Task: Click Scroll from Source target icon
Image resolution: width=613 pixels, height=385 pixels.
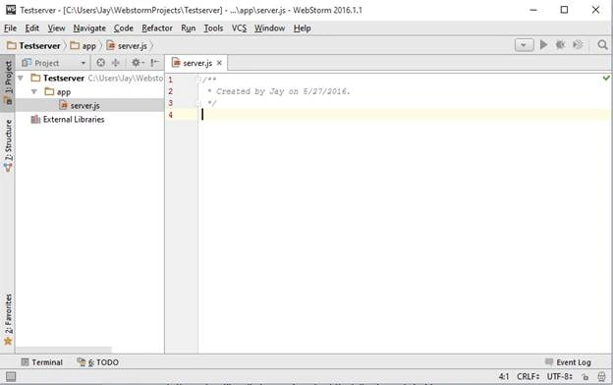Action: [x=101, y=63]
